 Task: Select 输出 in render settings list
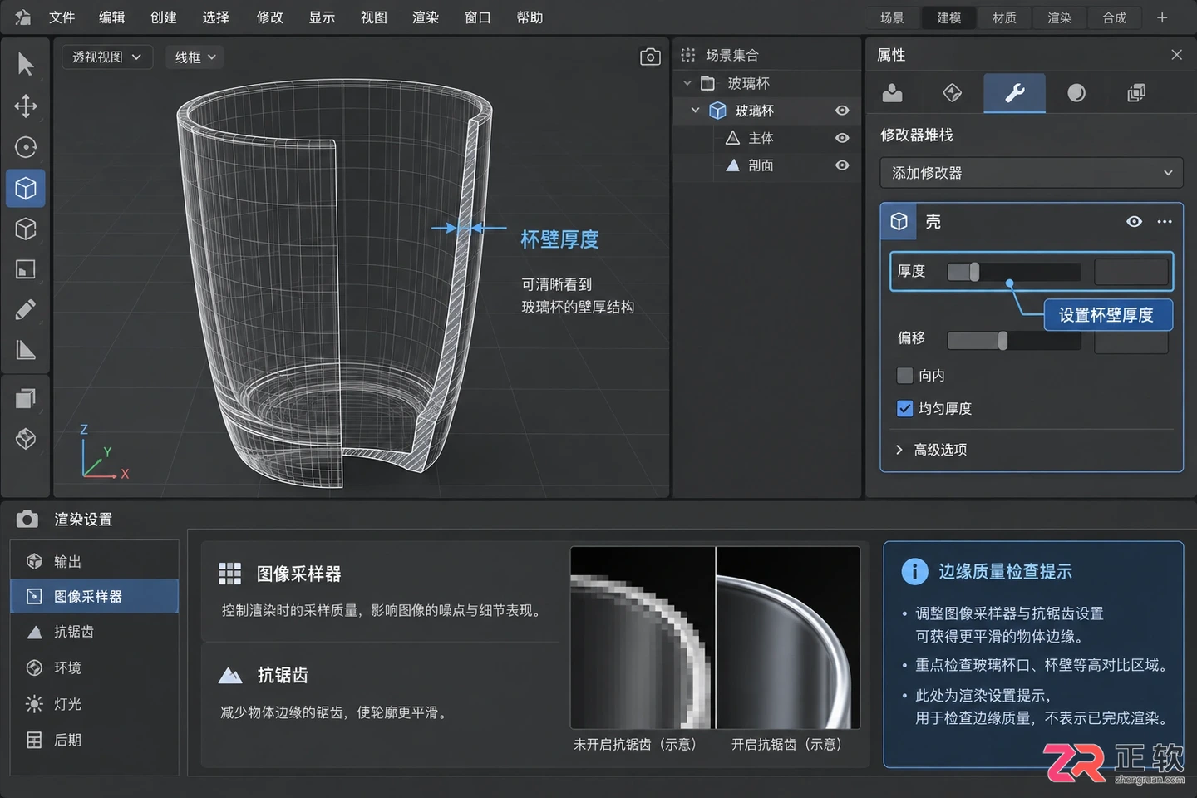point(95,562)
